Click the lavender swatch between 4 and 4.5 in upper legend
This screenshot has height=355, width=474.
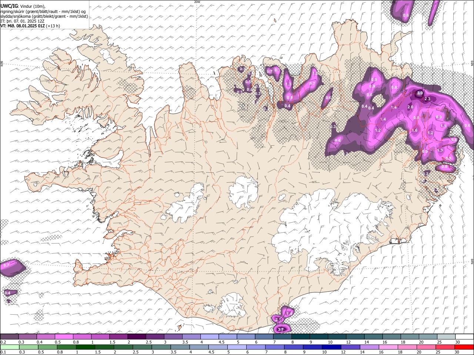coord(209,337)
